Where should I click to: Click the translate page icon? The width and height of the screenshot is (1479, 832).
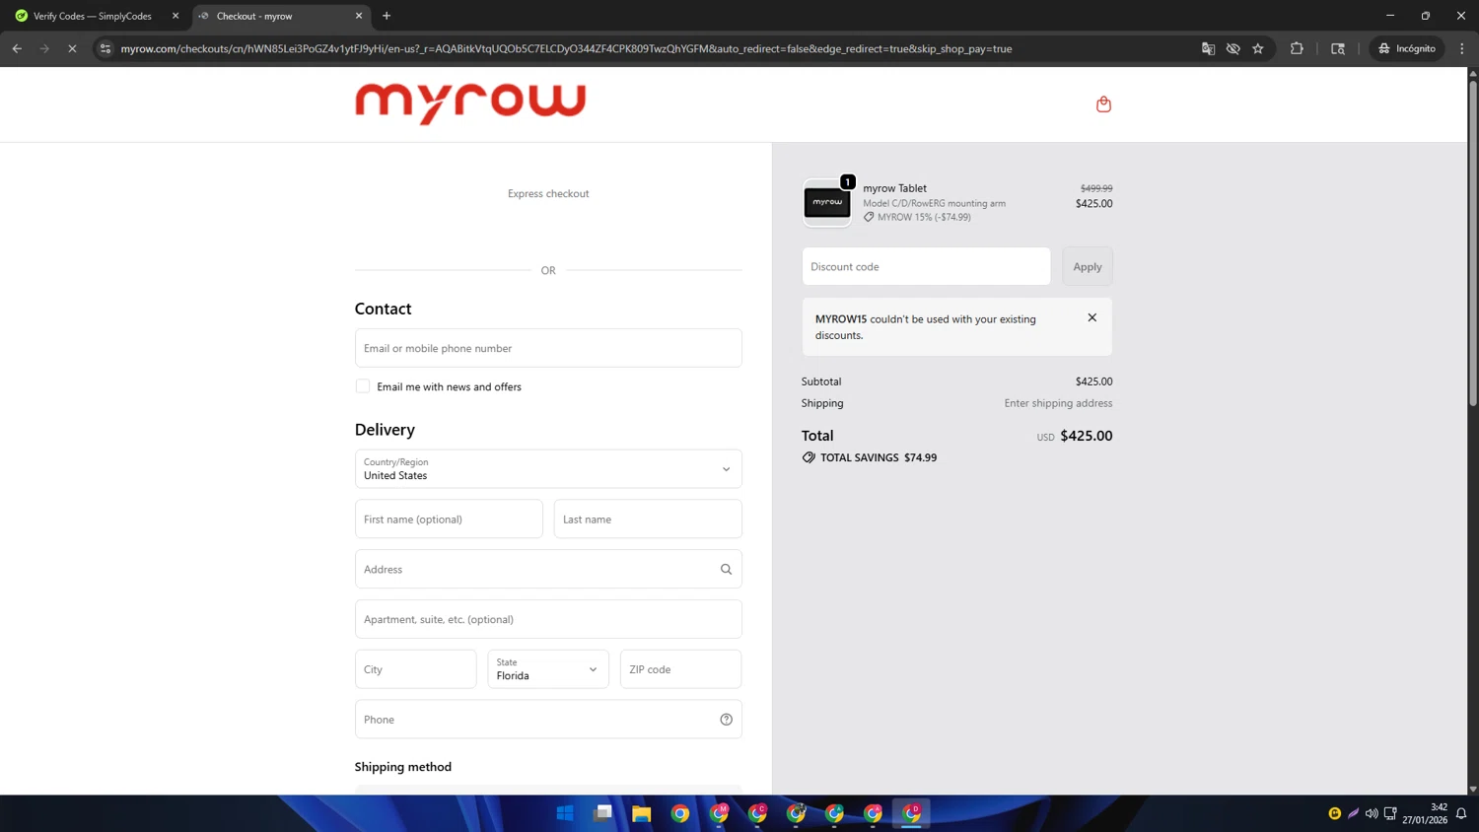(x=1208, y=48)
